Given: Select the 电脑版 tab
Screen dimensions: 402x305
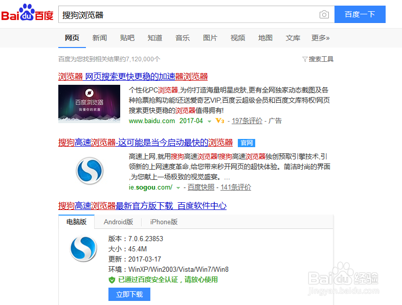Looking at the screenshot, I should pos(76,222).
